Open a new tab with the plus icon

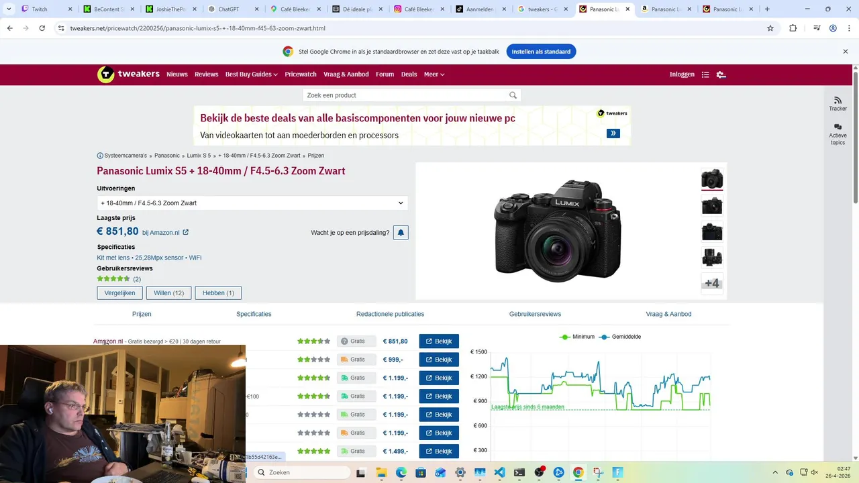pyautogui.click(x=767, y=9)
